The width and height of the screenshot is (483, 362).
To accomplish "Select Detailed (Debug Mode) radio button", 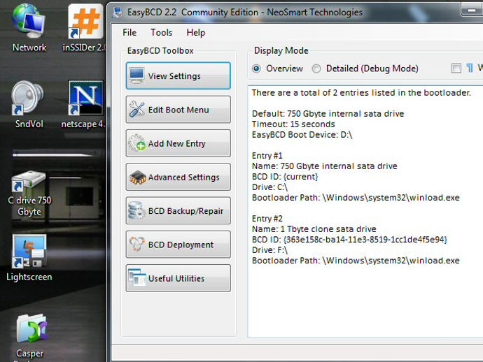I will click(x=316, y=68).
